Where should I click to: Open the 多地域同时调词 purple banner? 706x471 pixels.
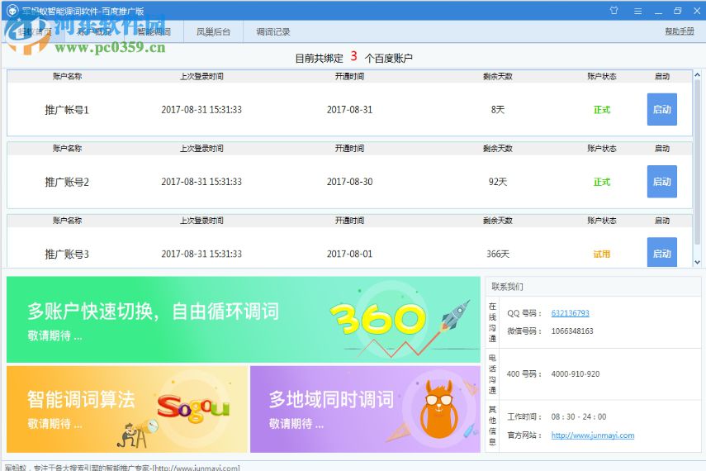pos(365,409)
